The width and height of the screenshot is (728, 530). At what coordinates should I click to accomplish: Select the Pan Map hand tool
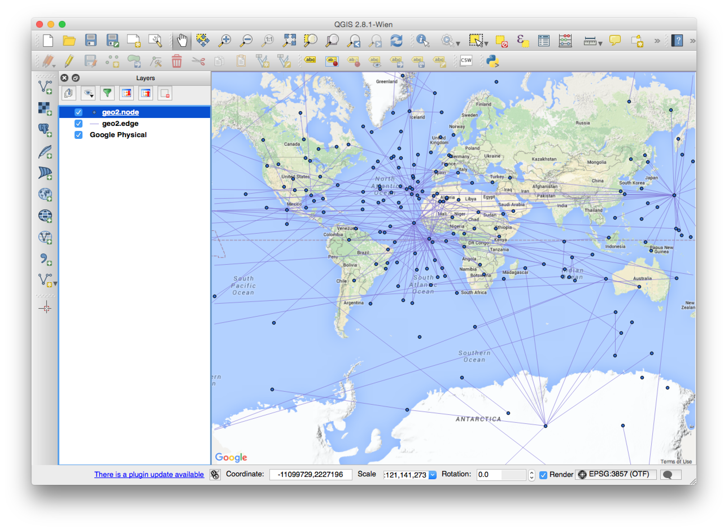pyautogui.click(x=182, y=41)
